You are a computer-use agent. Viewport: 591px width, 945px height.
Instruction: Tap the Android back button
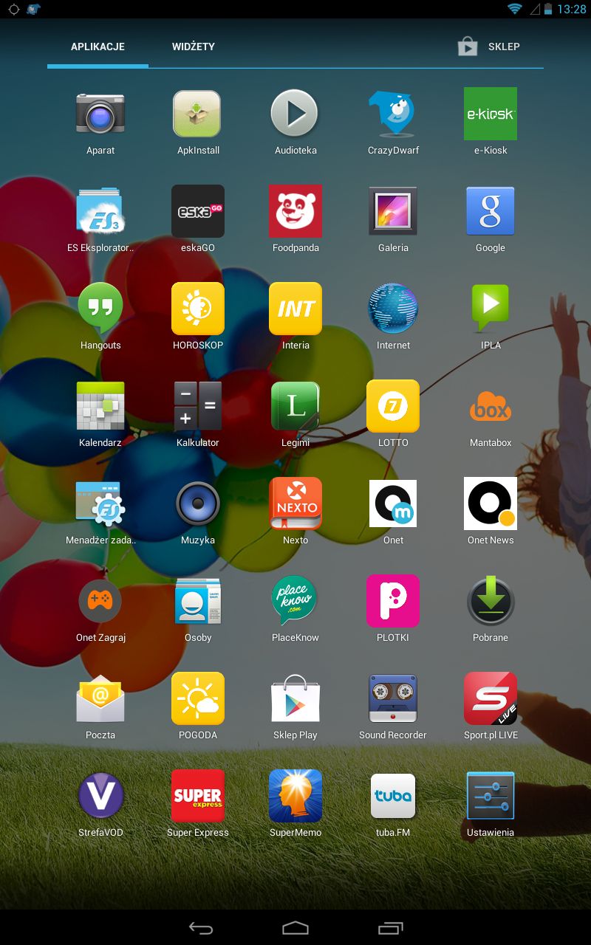pyautogui.click(x=201, y=928)
